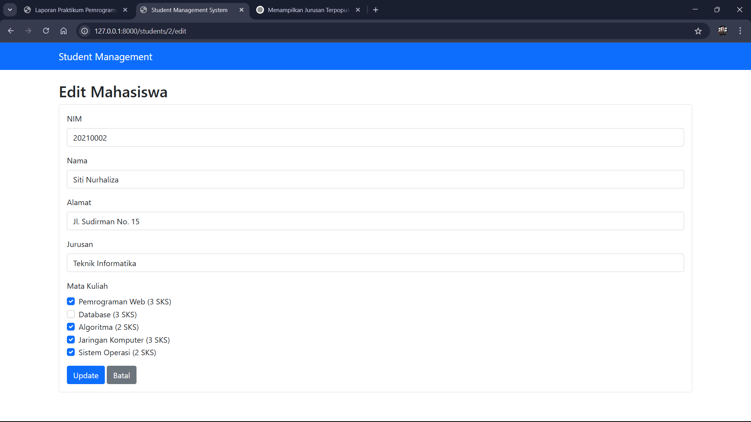Open a new tab with plus icon
Viewport: 751px width, 422px height.
coord(375,10)
